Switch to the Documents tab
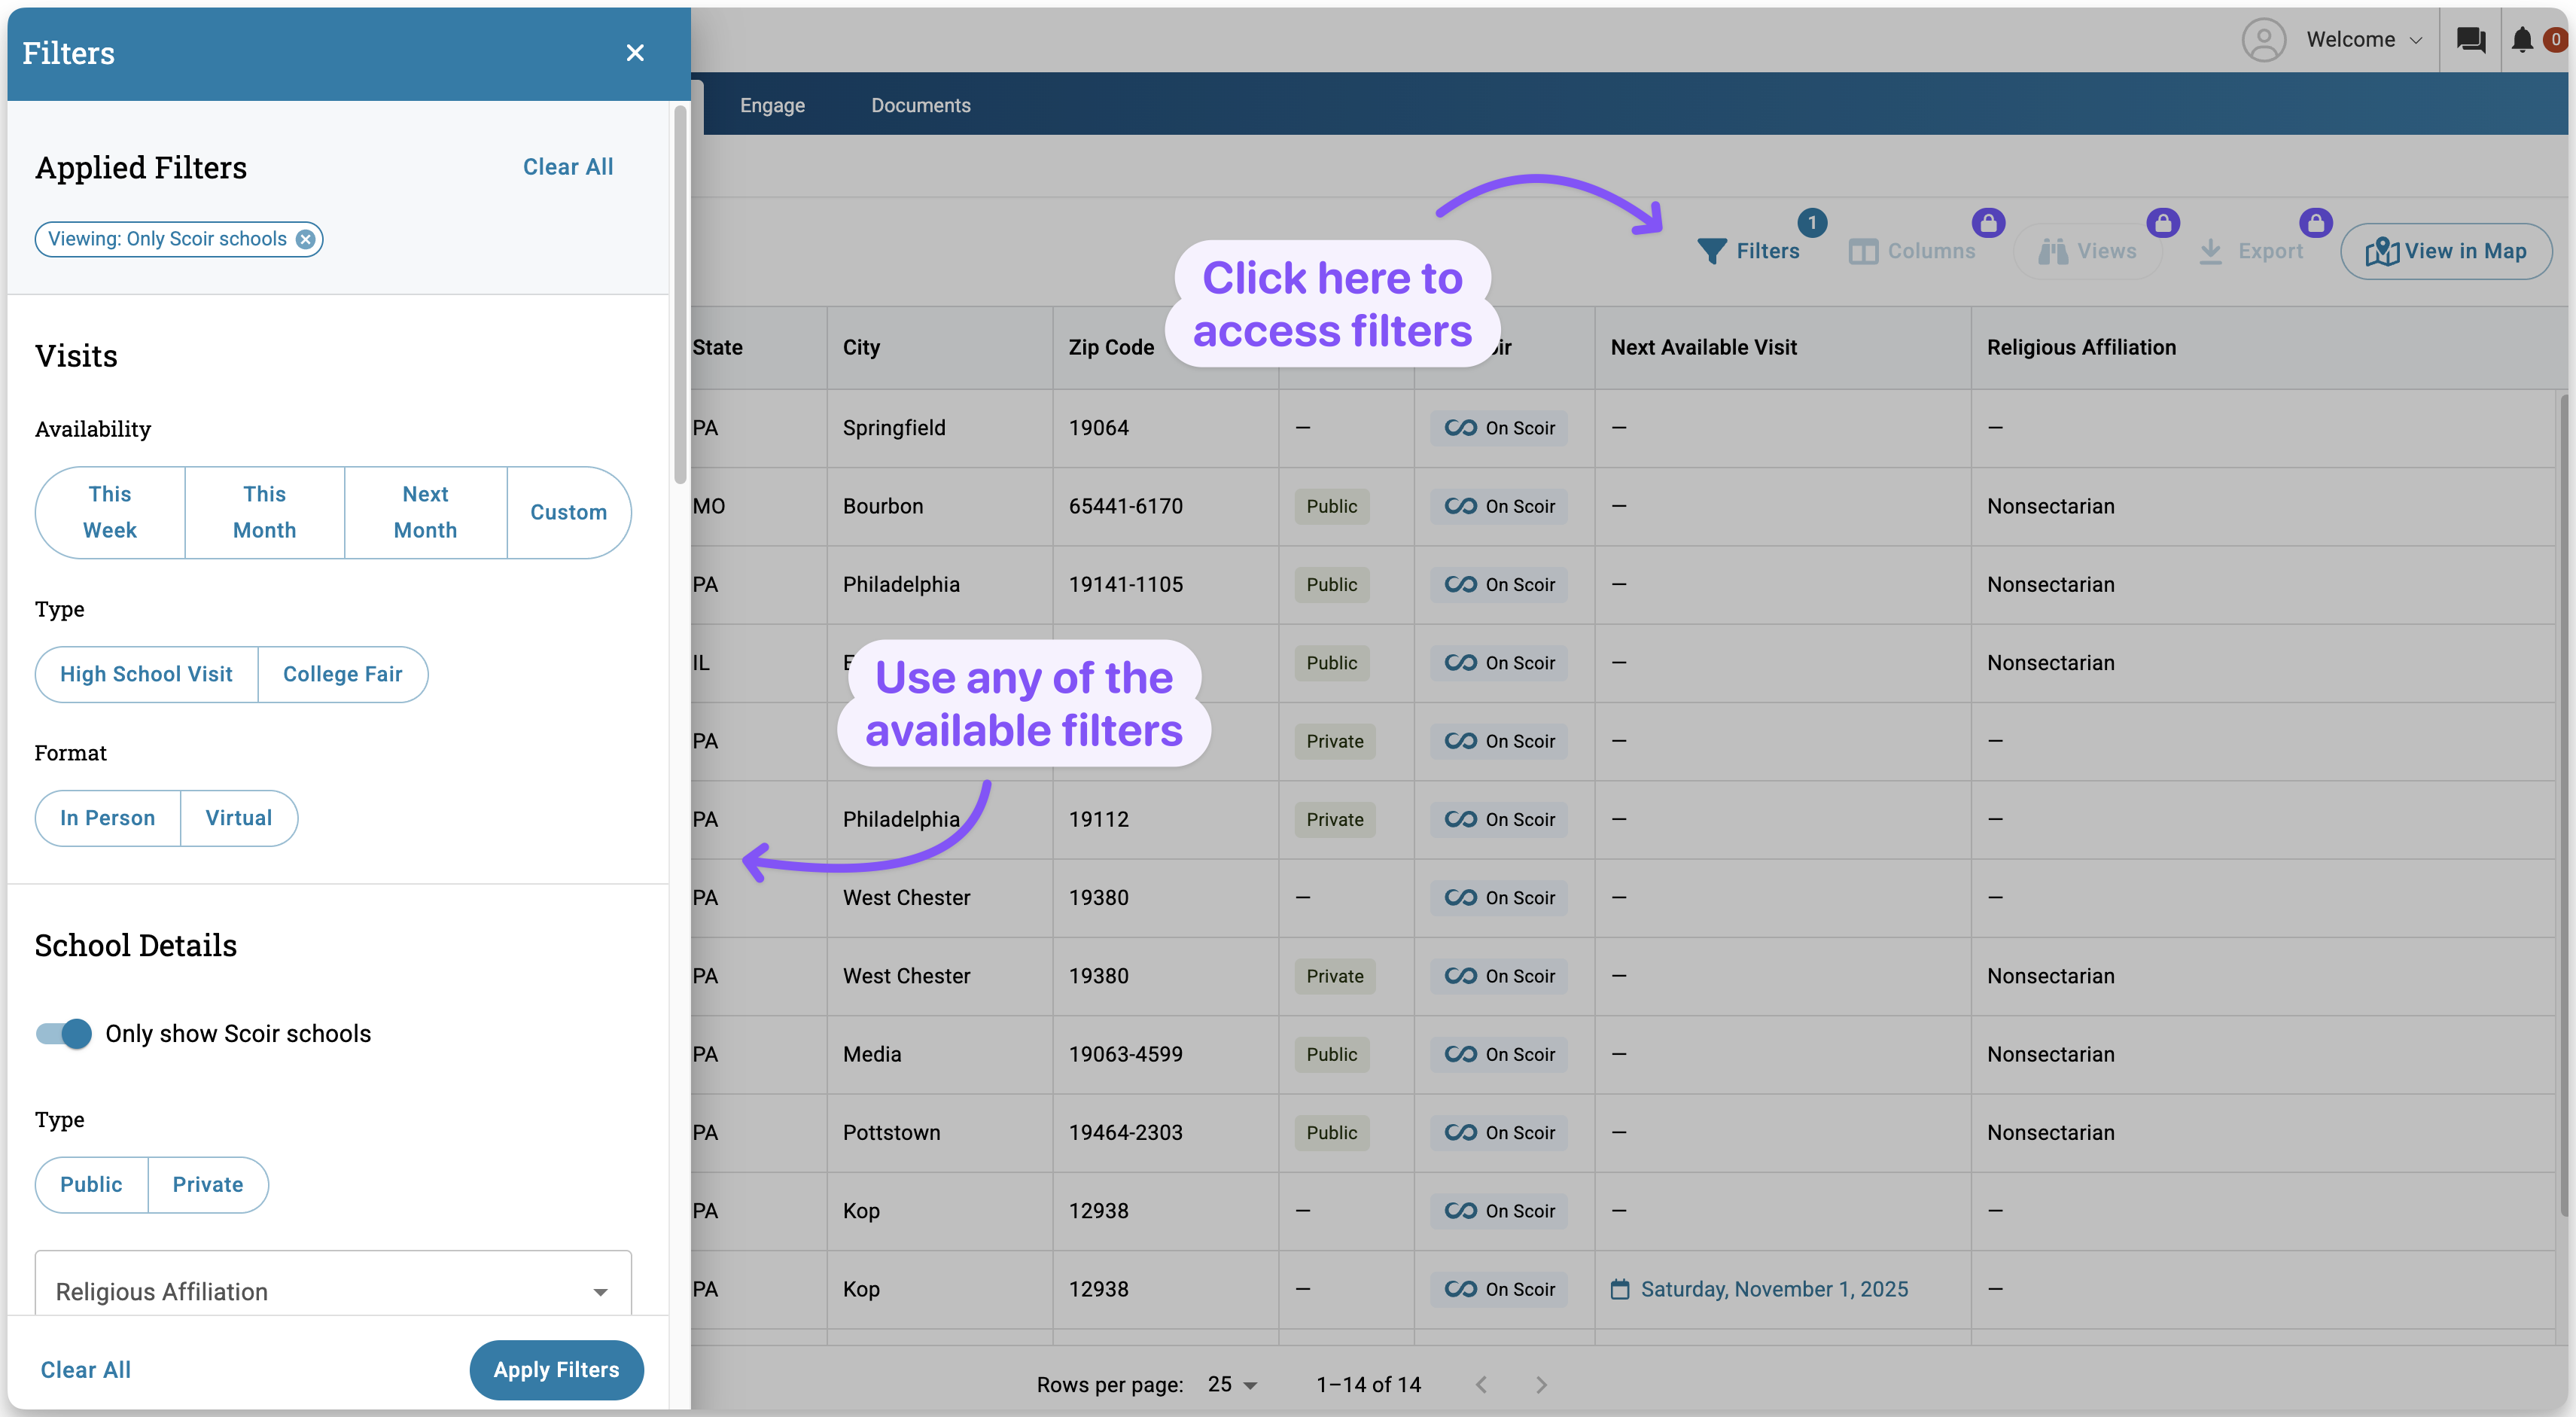2576x1417 pixels. (x=920, y=105)
